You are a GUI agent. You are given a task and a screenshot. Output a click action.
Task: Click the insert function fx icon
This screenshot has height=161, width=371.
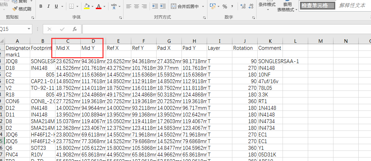point(74,29)
